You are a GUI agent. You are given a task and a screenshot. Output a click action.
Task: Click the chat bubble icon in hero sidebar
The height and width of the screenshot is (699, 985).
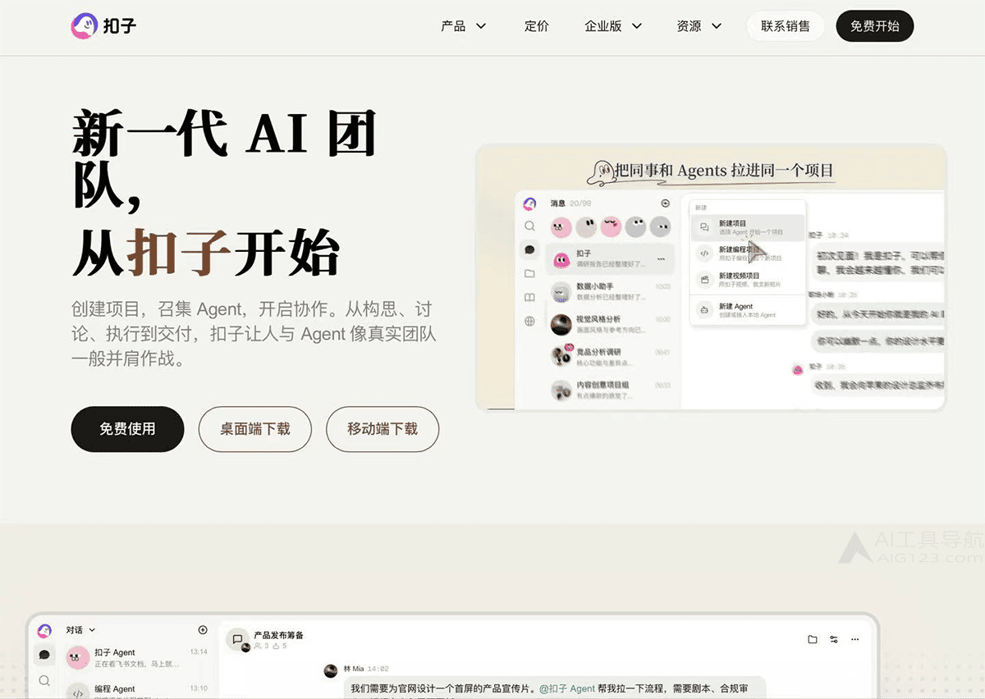click(x=529, y=249)
